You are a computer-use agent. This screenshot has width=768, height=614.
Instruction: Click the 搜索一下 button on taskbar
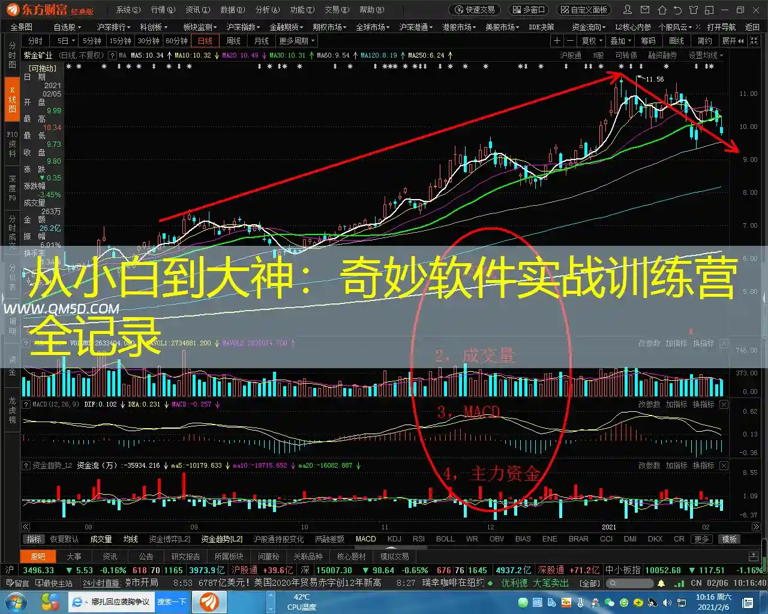coord(172,602)
